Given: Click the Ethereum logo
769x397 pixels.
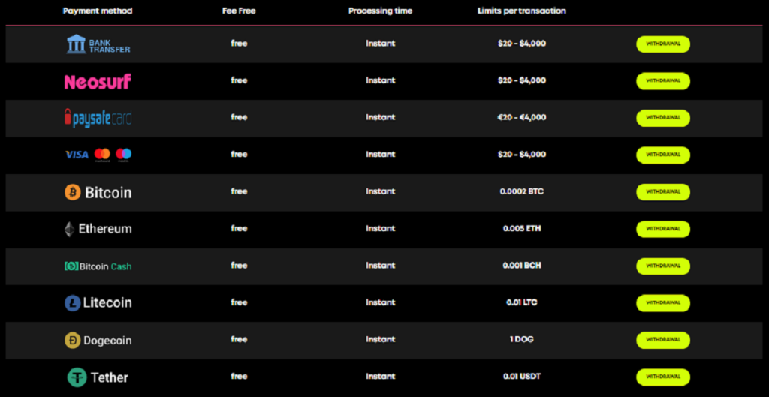Looking at the screenshot, I should click(98, 229).
